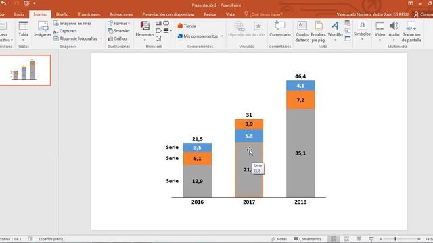Open the Tienda add-ins store
The image size is (433, 243).
tap(187, 26)
